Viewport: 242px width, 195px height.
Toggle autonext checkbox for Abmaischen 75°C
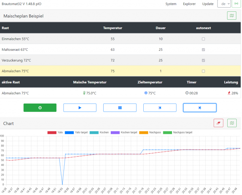coord(203,71)
